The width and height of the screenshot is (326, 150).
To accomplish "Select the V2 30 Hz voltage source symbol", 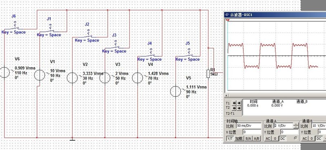I will pos(72,78).
